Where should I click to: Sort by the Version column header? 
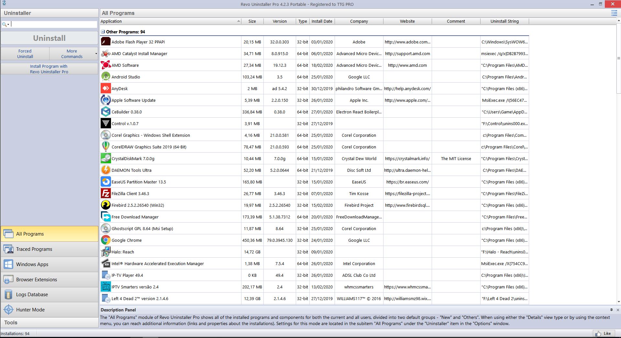(x=280, y=21)
